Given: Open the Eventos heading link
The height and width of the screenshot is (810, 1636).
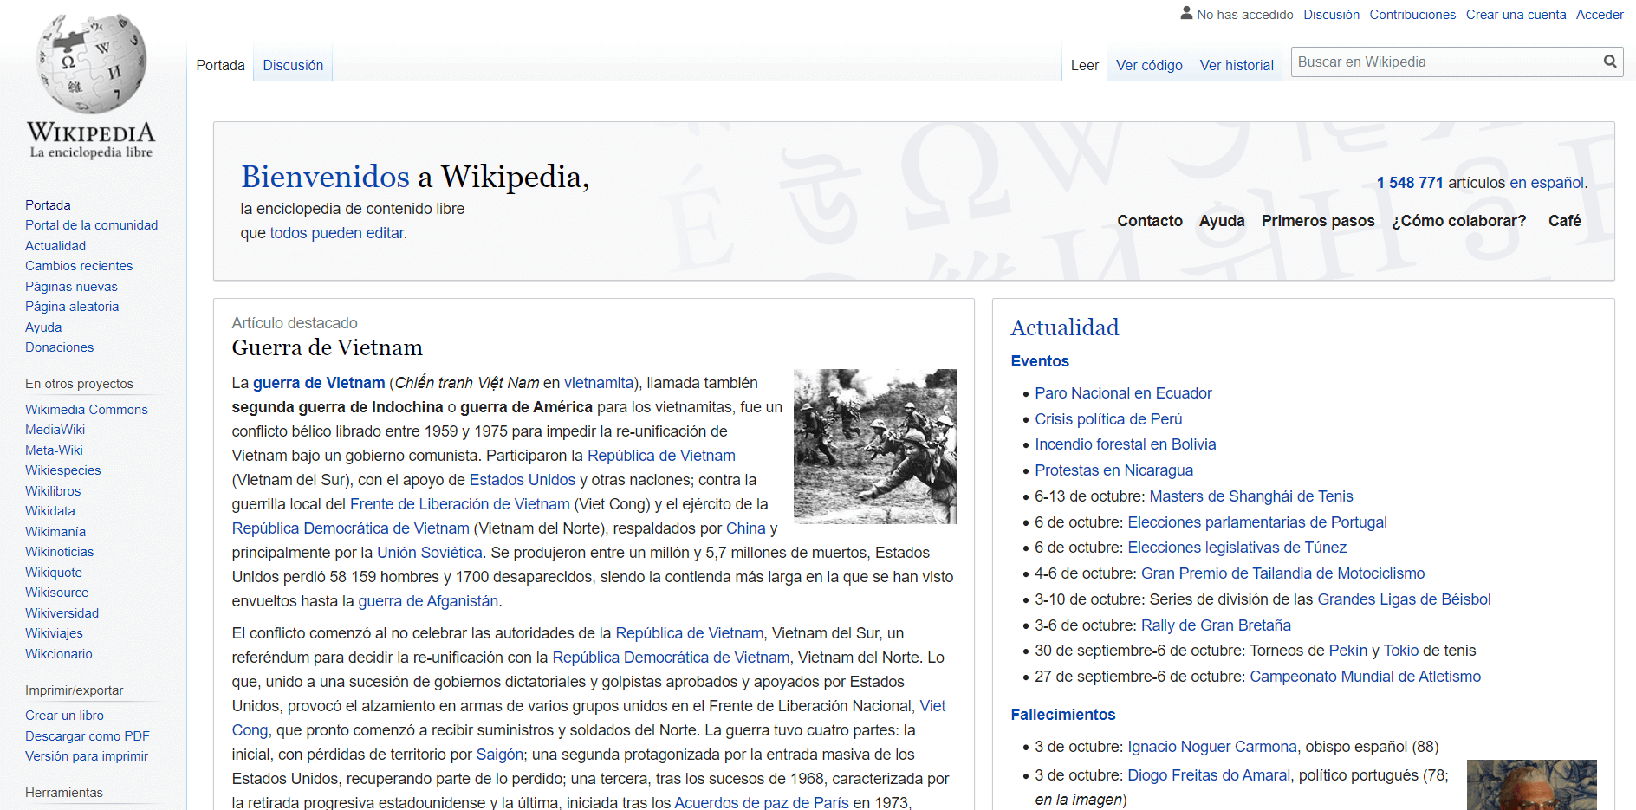Looking at the screenshot, I should [1040, 361].
